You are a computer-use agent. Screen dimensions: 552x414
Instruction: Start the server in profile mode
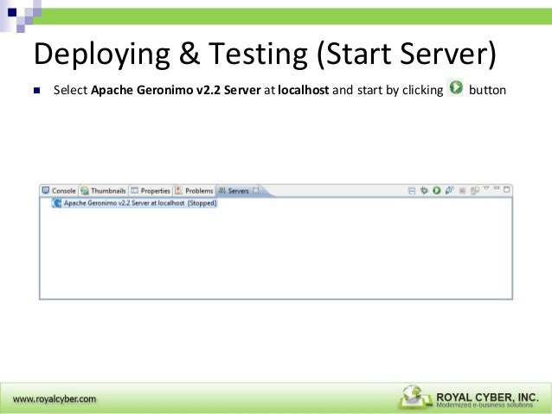click(x=449, y=190)
